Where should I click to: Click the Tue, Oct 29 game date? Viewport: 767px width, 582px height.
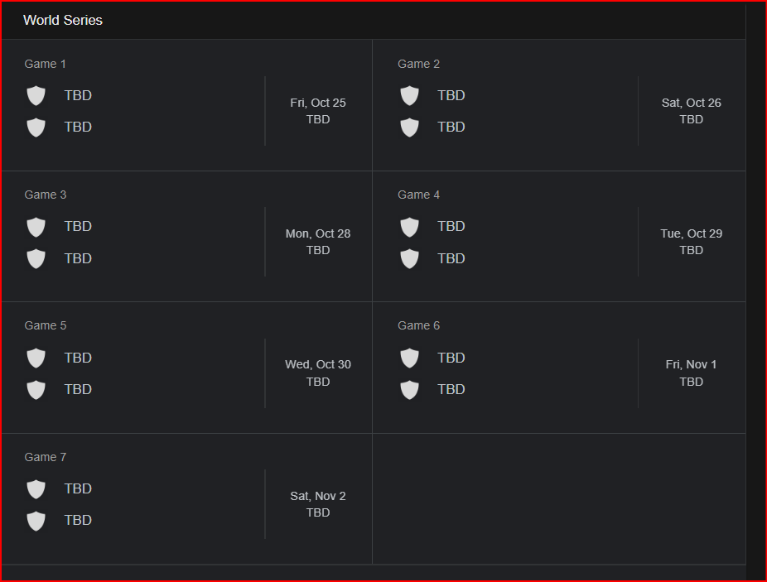pyautogui.click(x=691, y=233)
